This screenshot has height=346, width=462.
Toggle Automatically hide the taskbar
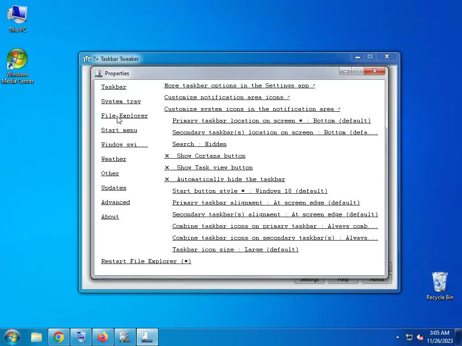225,179
